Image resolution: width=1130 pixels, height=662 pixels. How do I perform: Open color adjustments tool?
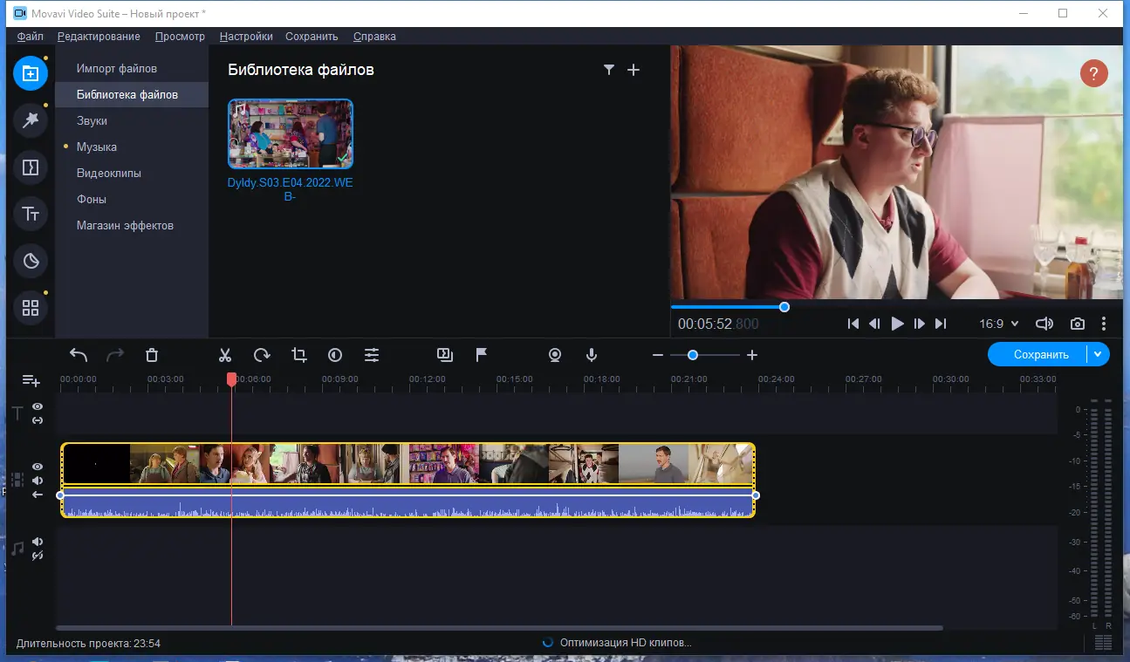tap(335, 355)
